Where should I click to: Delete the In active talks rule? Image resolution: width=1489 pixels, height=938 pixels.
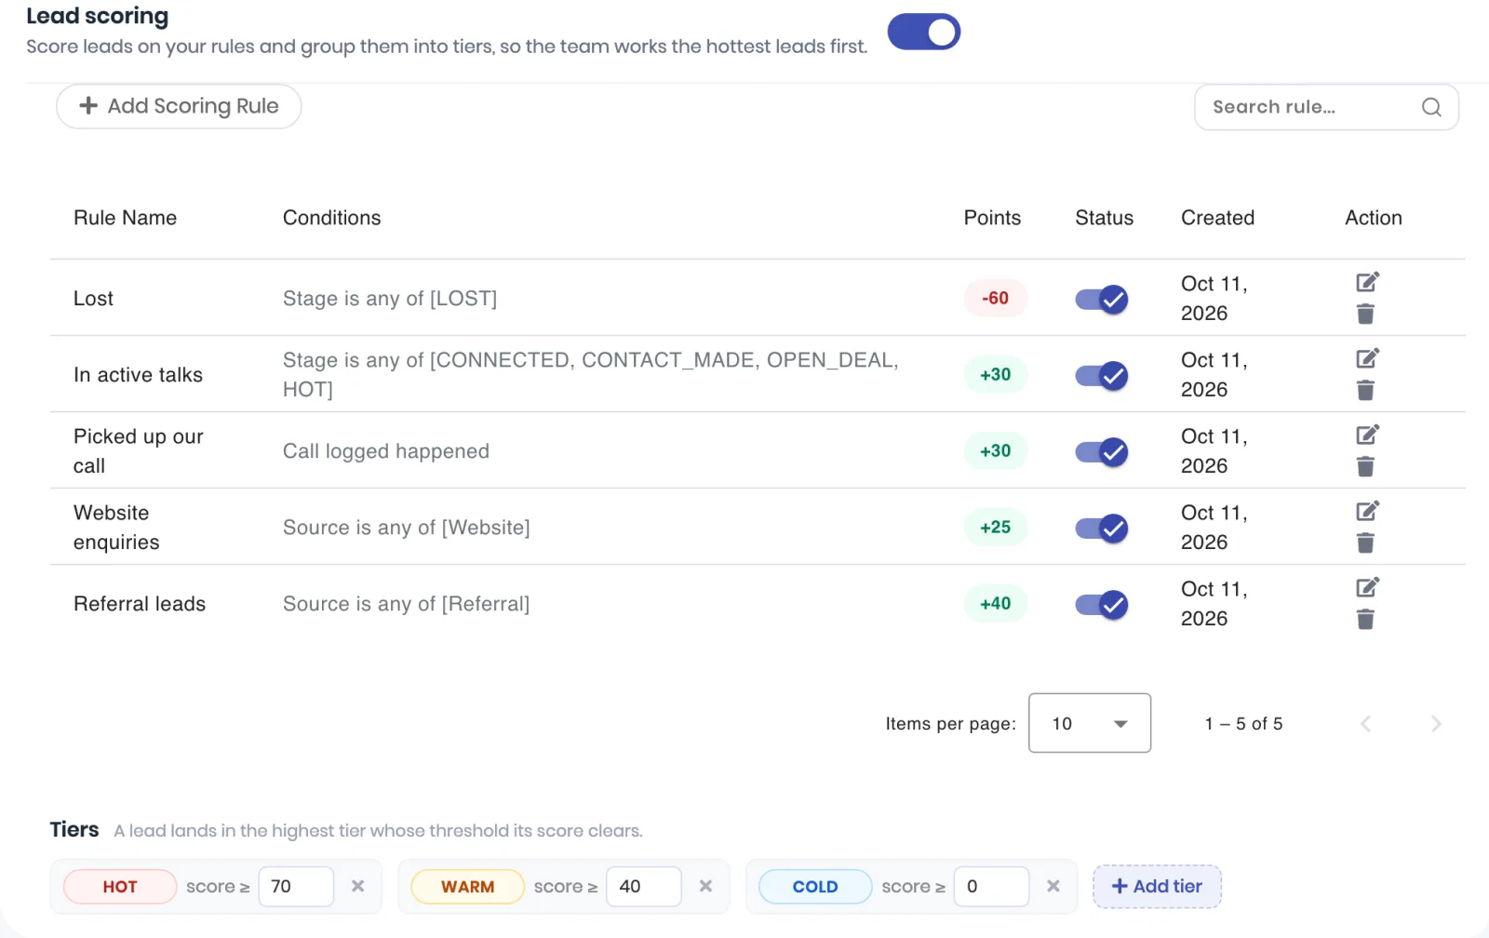coord(1365,390)
